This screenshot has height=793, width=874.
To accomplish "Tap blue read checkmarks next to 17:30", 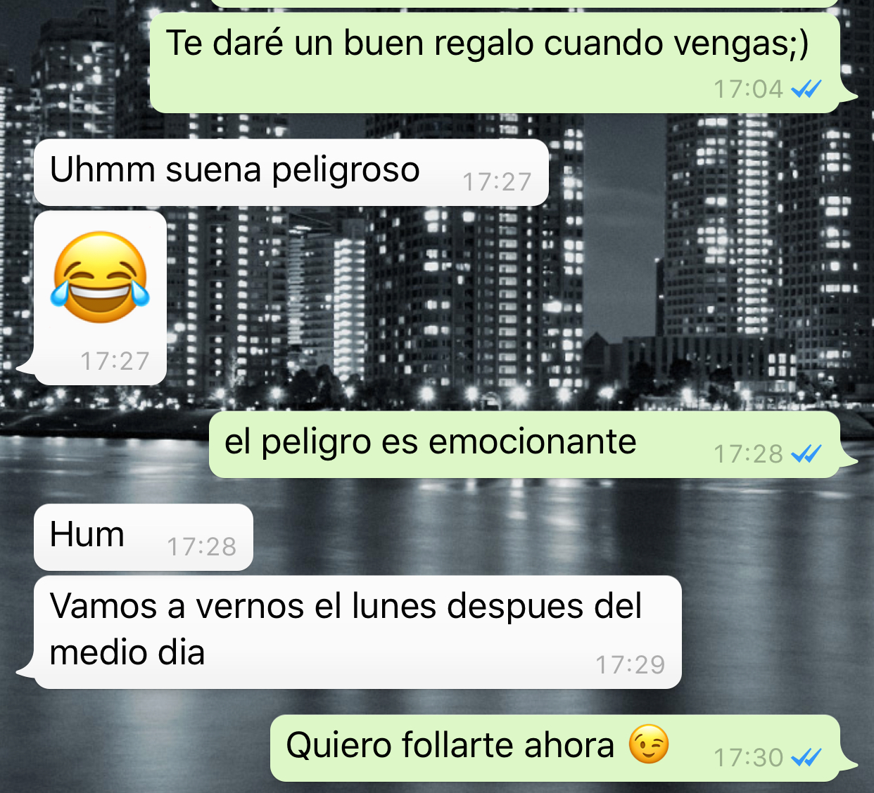I will tap(806, 758).
